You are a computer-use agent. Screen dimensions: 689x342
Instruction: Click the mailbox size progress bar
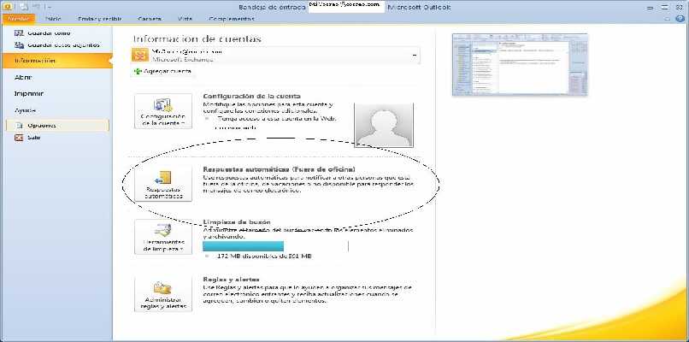[x=275, y=246]
